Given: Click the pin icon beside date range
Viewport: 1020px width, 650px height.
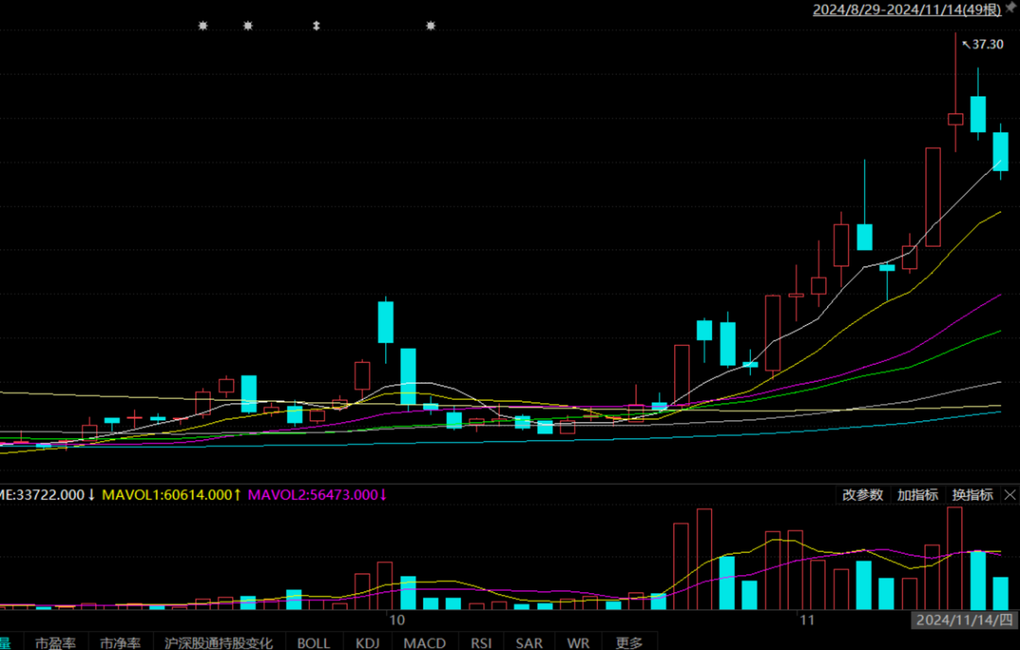Looking at the screenshot, I should [x=1012, y=7].
